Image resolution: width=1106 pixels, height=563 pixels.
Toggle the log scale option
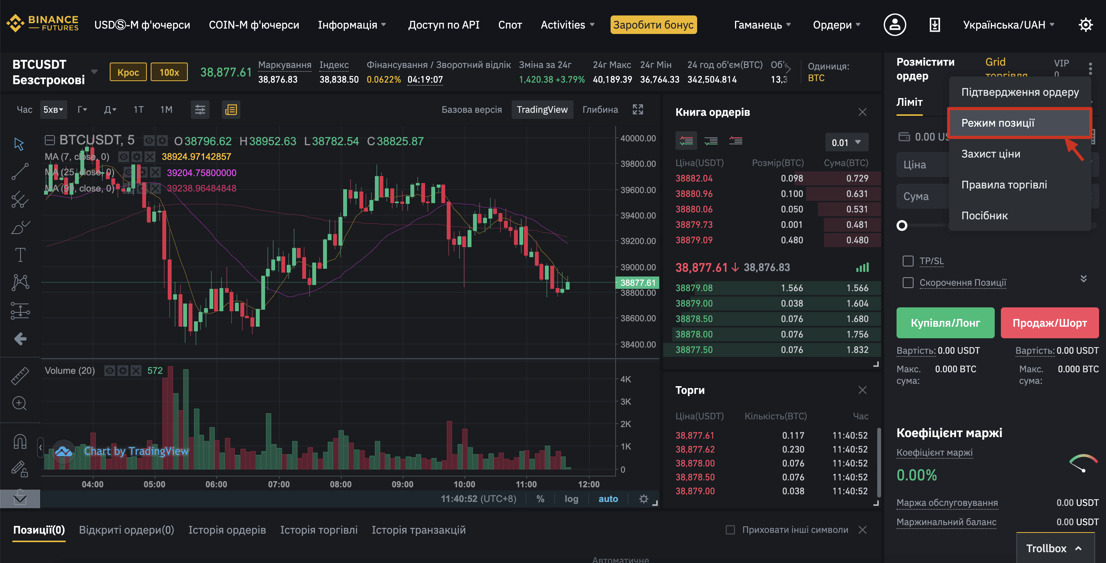[x=571, y=499]
